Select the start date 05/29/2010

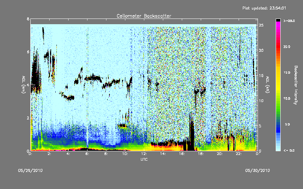click(x=30, y=170)
